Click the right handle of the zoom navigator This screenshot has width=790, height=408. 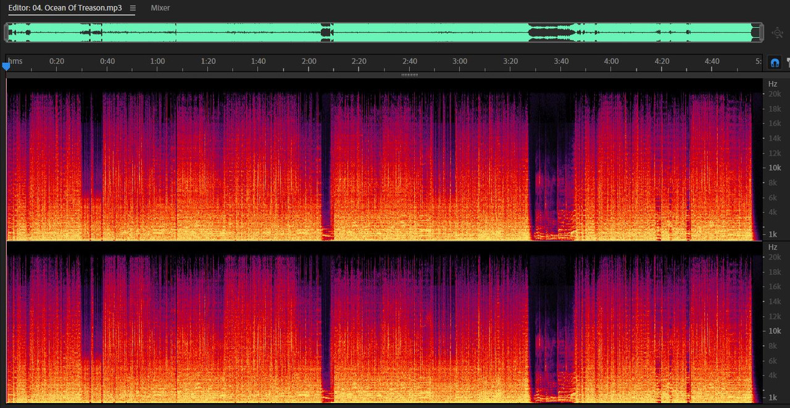(762, 33)
